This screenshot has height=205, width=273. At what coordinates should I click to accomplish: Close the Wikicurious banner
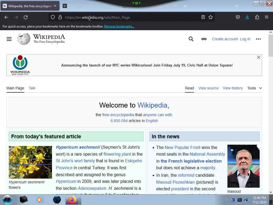[259, 57]
